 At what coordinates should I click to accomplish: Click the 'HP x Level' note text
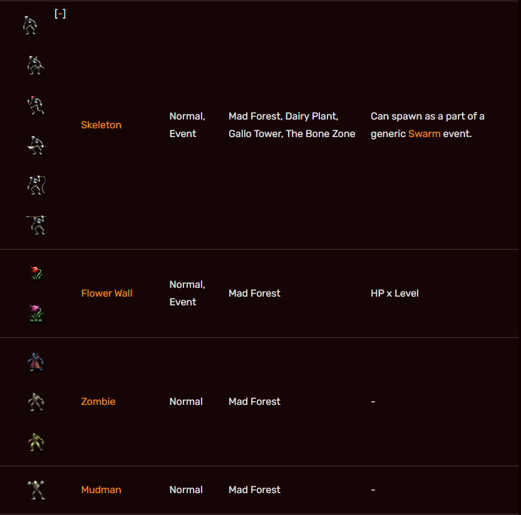[395, 293]
